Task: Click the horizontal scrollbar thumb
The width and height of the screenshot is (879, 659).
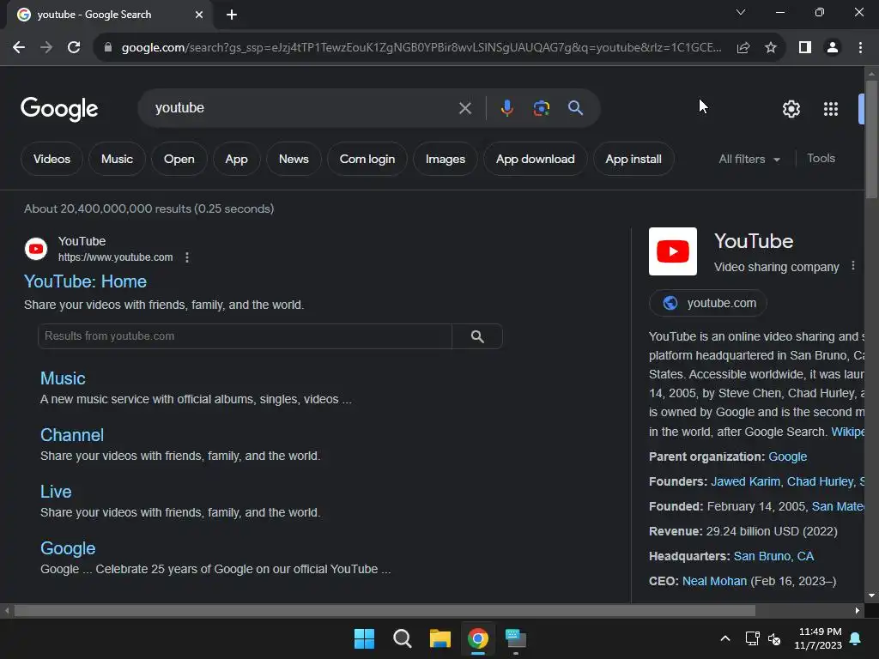Action: tap(385, 610)
